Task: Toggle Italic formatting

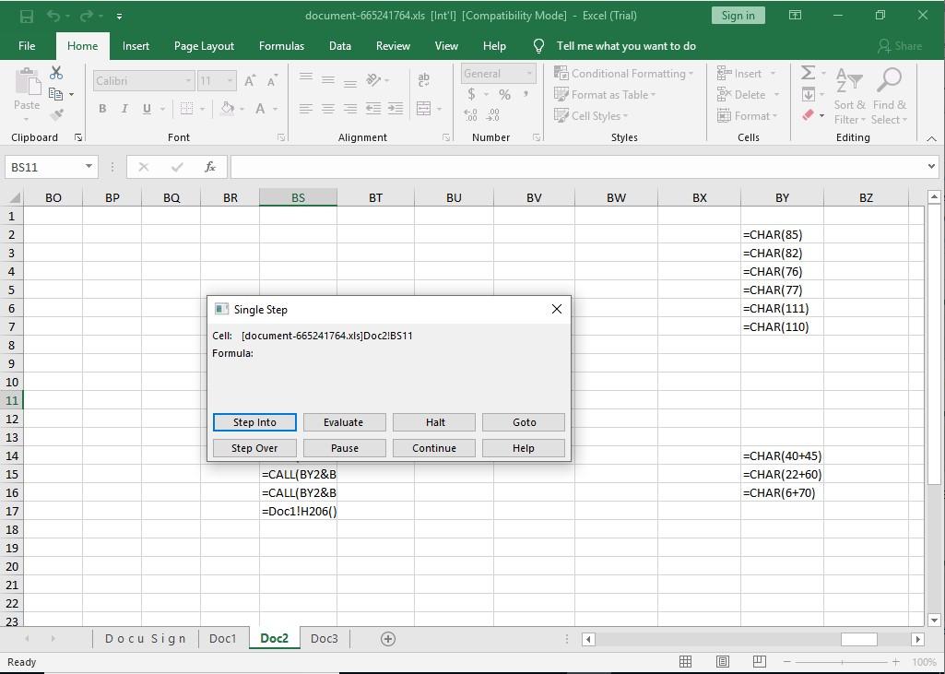Action: point(124,109)
